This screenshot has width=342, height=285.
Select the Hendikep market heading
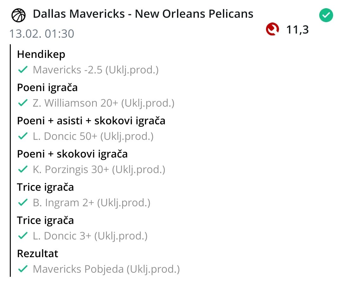[41, 54]
